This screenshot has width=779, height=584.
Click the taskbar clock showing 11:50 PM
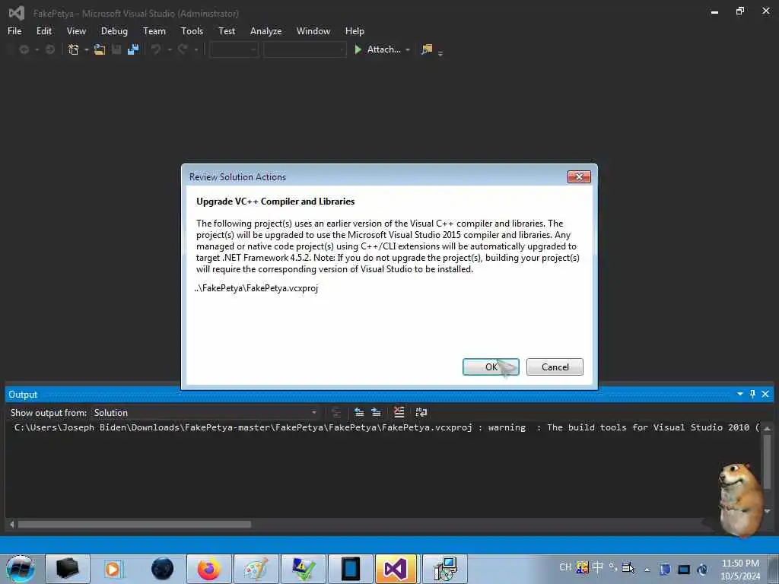point(740,569)
